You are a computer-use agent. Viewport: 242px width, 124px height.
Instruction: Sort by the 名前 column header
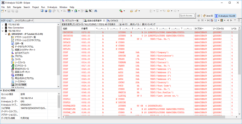click(x=71, y=29)
